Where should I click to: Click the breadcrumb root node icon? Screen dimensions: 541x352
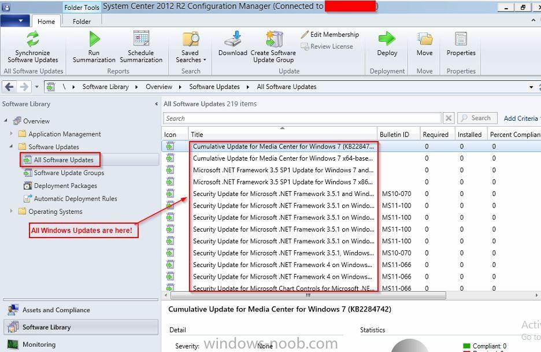click(51, 87)
